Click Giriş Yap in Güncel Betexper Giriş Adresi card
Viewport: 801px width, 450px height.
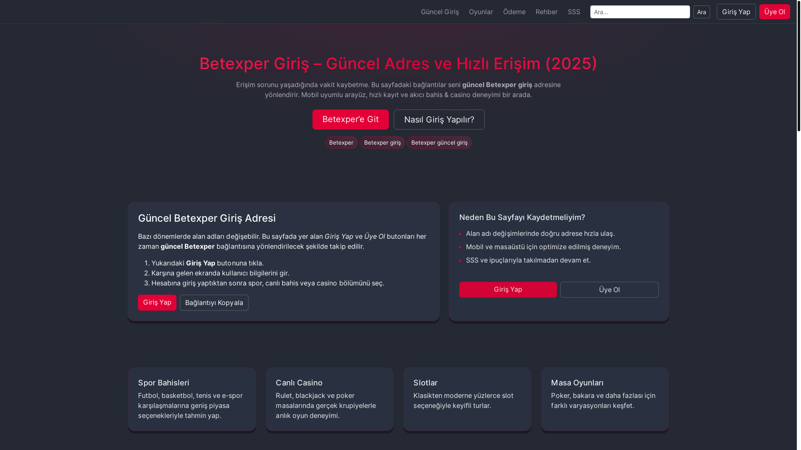(157, 302)
